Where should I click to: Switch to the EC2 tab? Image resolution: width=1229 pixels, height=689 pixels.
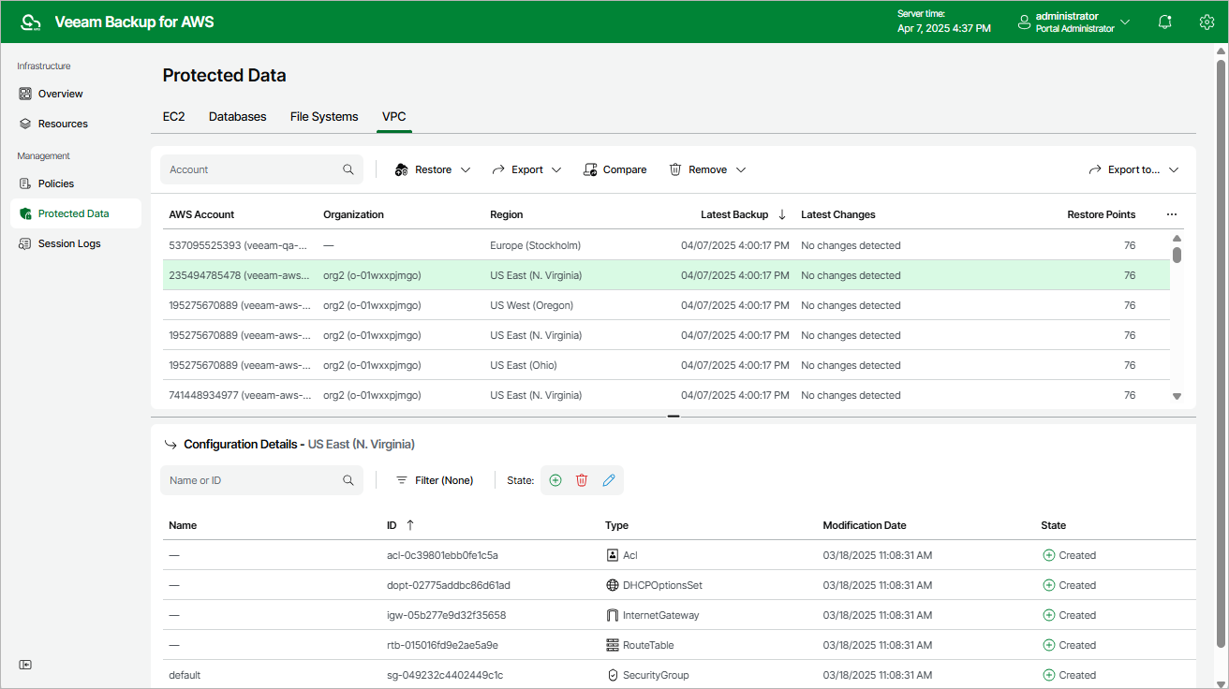point(174,116)
